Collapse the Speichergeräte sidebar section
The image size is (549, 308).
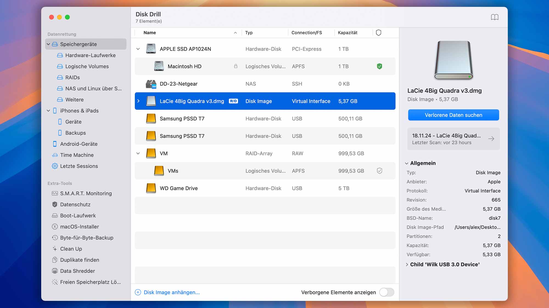48,44
